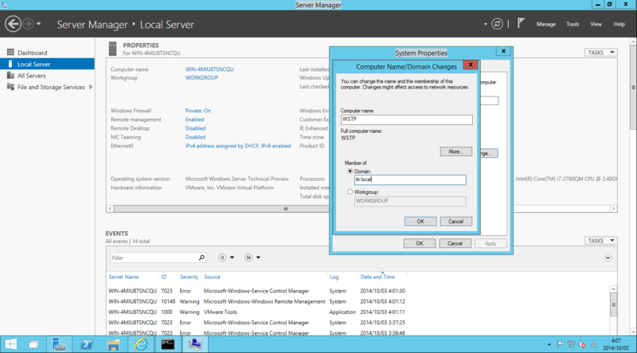Click the Remote Desktop Disabled link
This screenshot has height=353, width=637.
195,128
